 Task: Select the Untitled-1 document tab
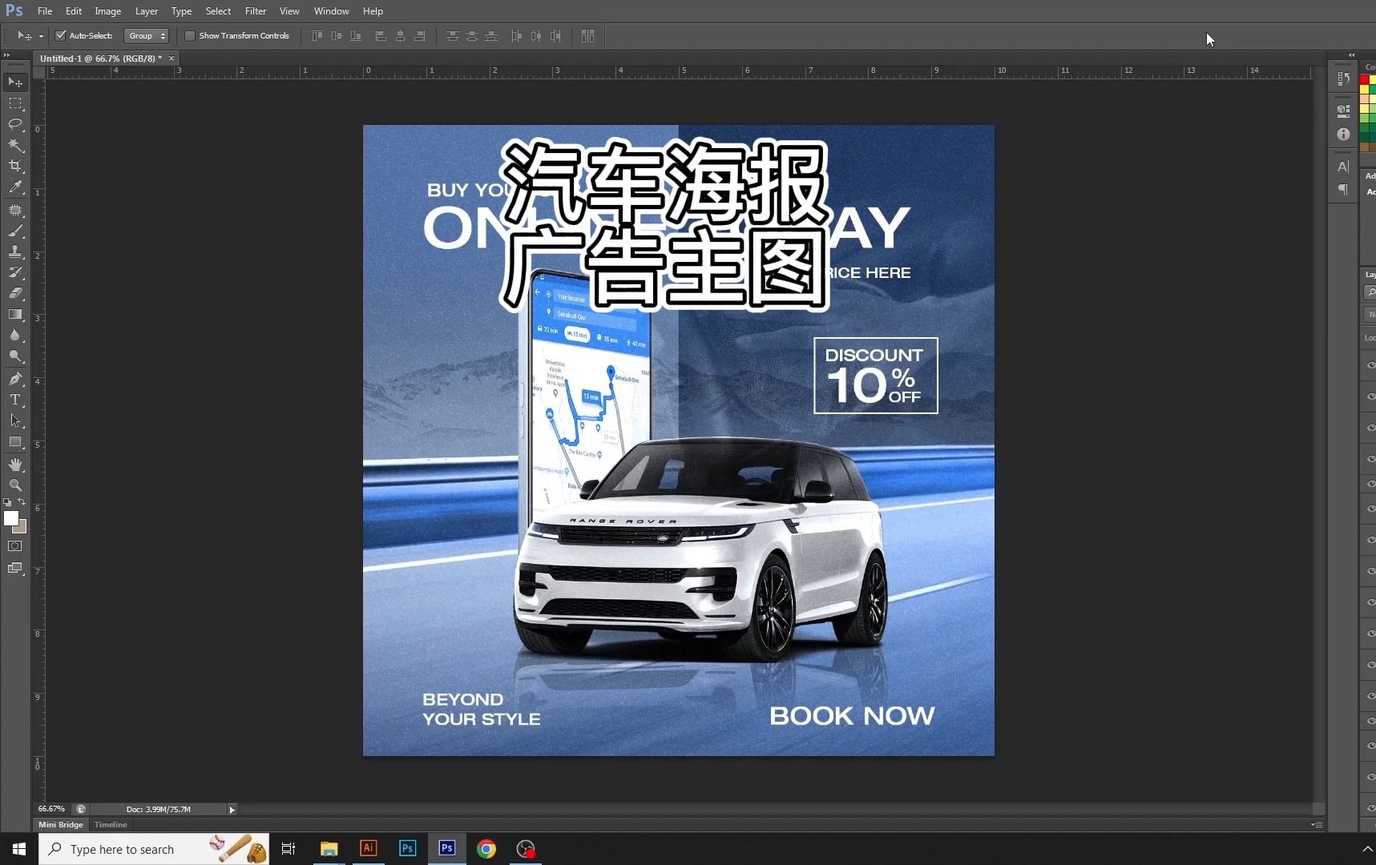point(101,58)
